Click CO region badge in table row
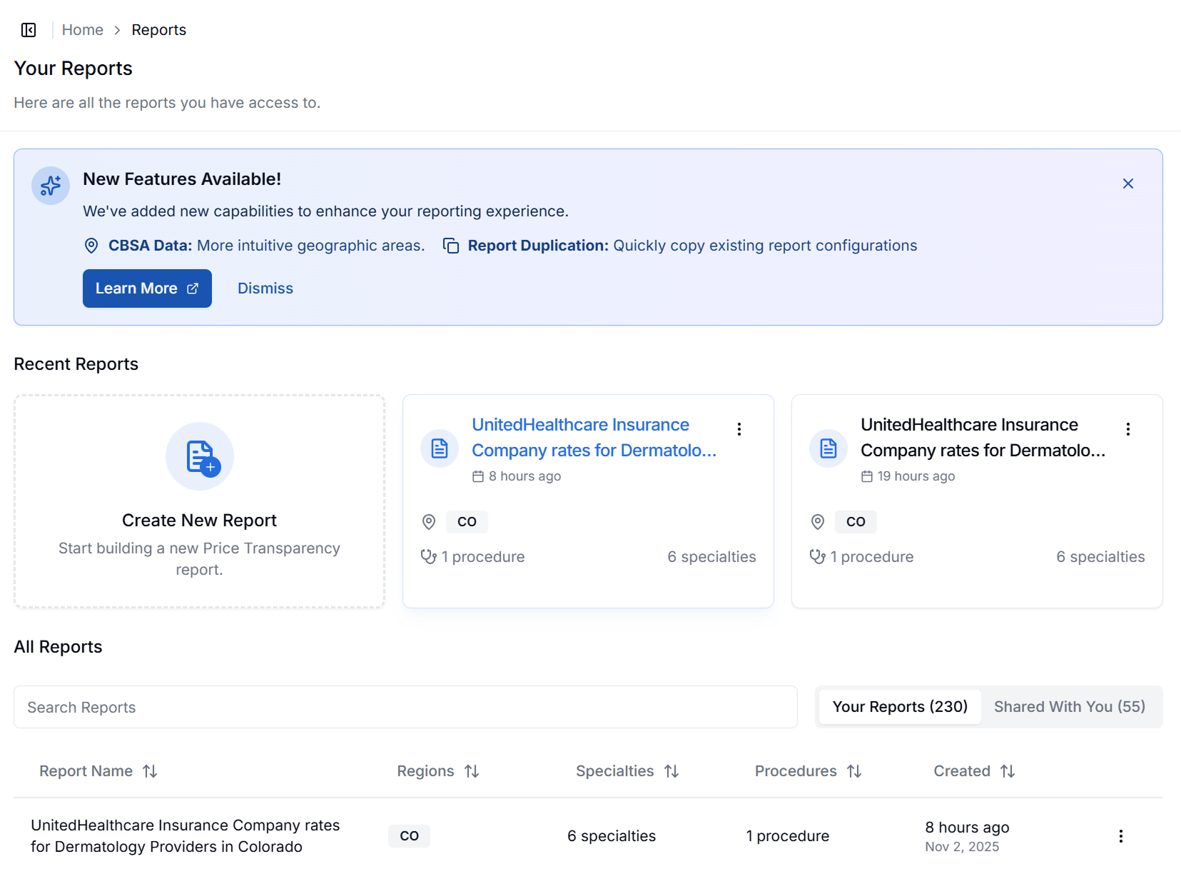Image resolution: width=1181 pixels, height=869 pixels. (x=409, y=836)
